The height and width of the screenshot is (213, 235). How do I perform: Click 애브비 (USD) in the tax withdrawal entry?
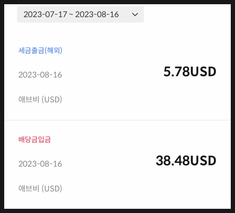pyautogui.click(x=40, y=100)
